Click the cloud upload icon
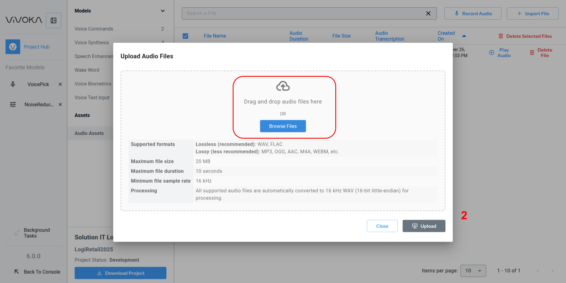The image size is (566, 283). tap(283, 86)
